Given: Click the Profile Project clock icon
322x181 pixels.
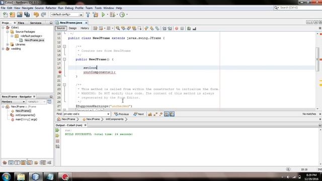Looking at the screenshot, I should [122, 15].
